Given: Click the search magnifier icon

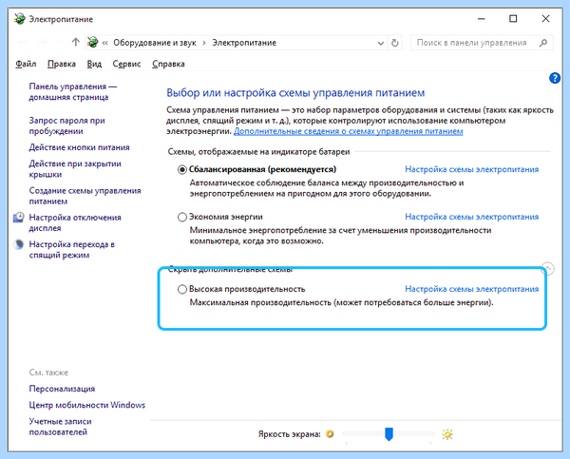Looking at the screenshot, I should (543, 43).
